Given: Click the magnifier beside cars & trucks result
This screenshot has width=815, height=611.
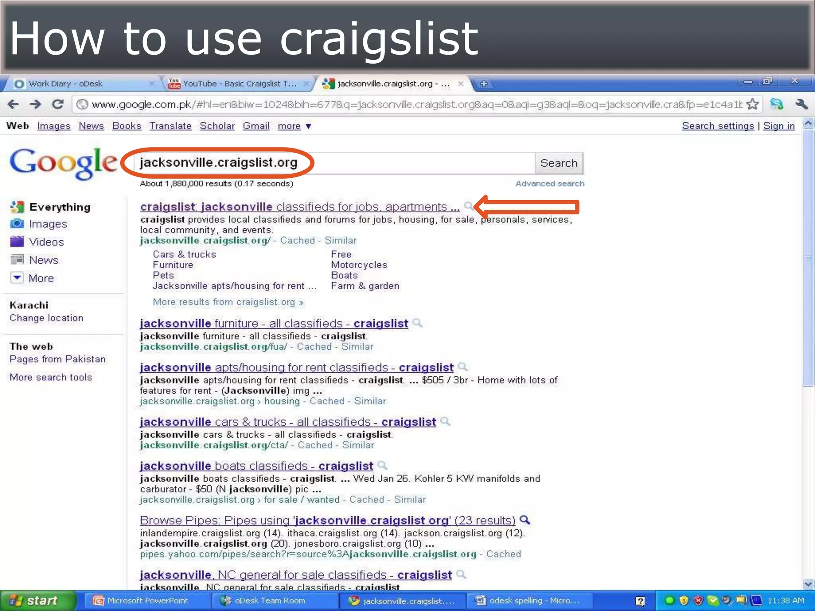Looking at the screenshot, I should pyautogui.click(x=445, y=421).
